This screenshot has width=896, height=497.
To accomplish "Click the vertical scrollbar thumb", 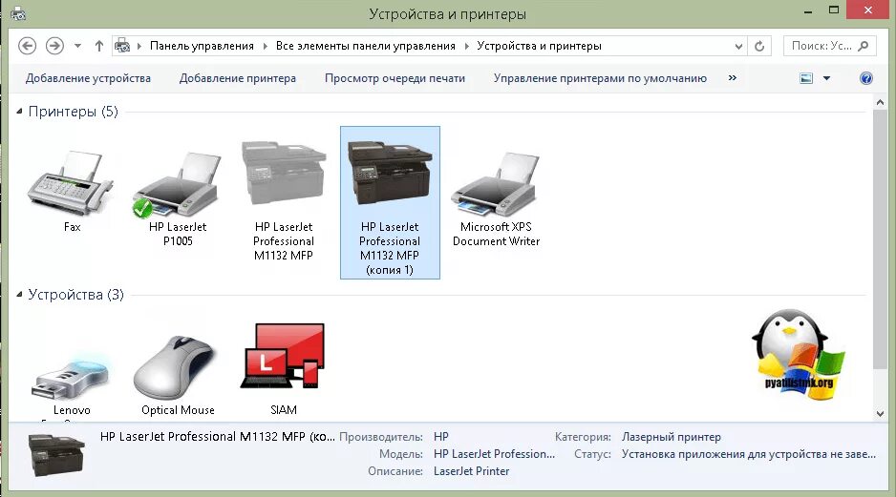I will [x=880, y=239].
